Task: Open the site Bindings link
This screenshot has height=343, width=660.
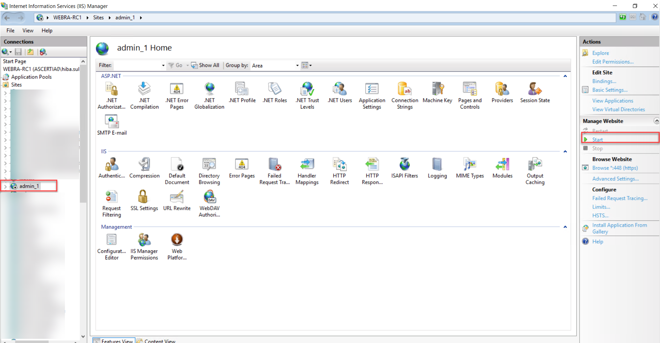Action: (x=604, y=81)
